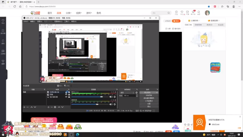Open Microsoft Edge from taskbar
Screen dimensions: 243x137
(x=77, y=135)
